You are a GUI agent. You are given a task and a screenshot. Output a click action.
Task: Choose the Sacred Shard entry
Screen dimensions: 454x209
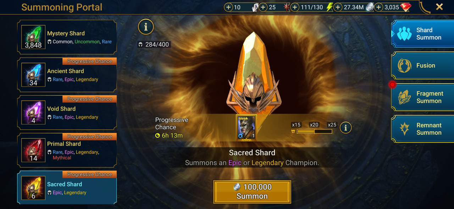[67, 188]
